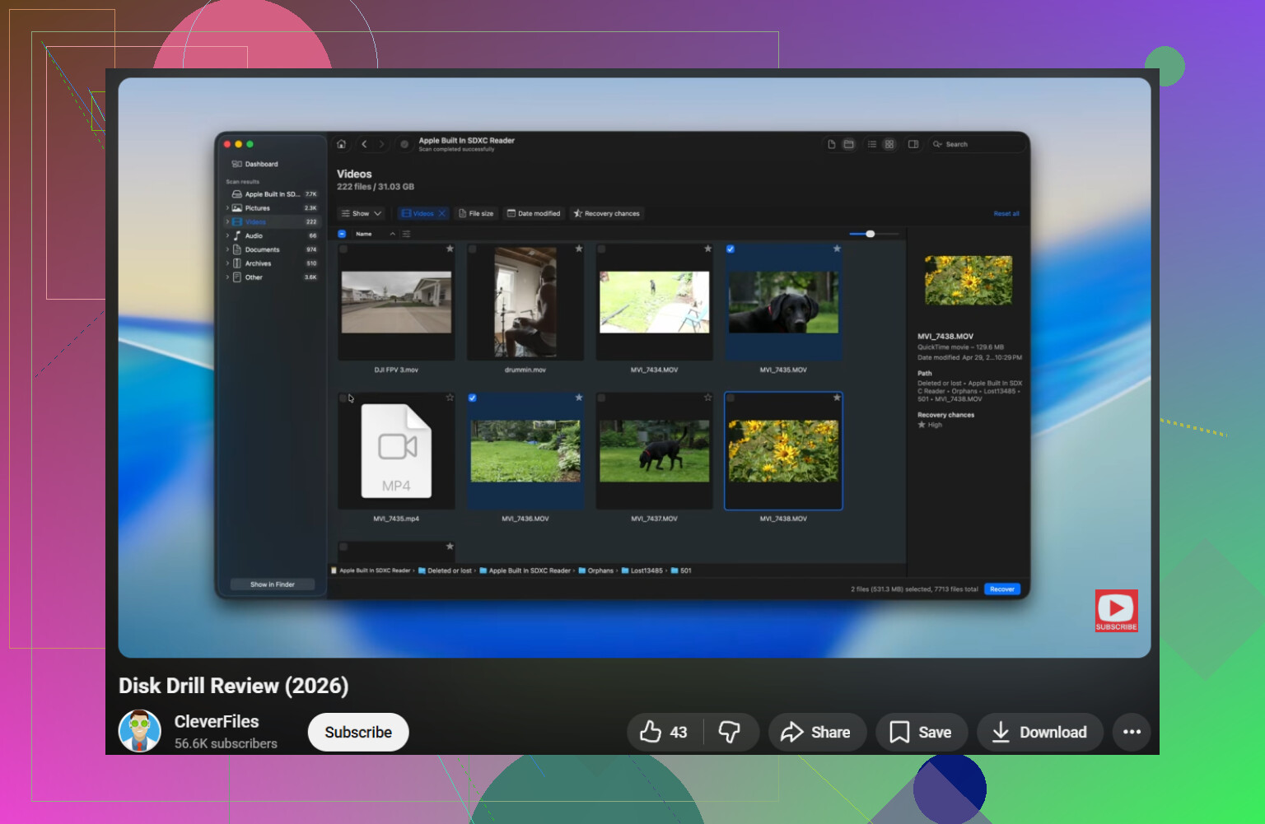1265x824 pixels.
Task: Expand the Documents category chevron
Action: pyautogui.click(x=227, y=249)
